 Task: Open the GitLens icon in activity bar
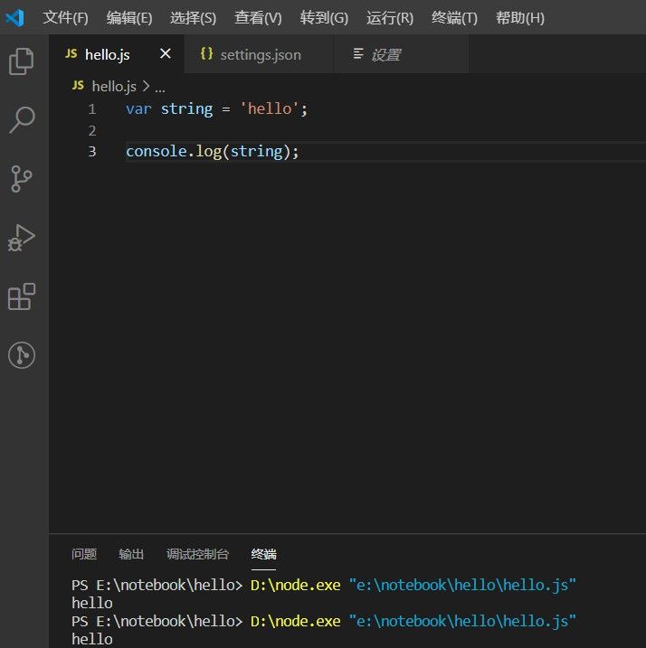tap(22, 355)
